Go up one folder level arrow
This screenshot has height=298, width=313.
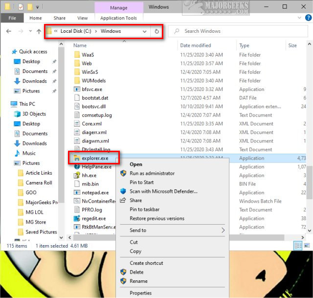click(39, 31)
